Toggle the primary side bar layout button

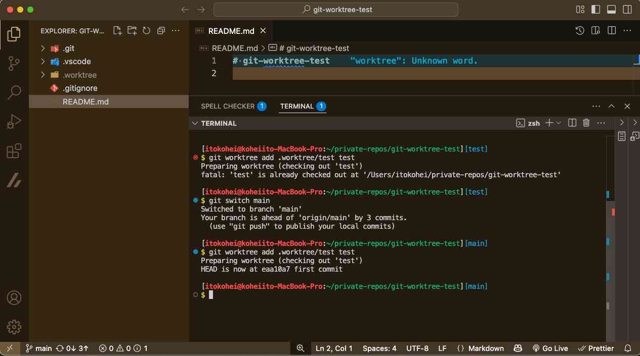[596, 10]
